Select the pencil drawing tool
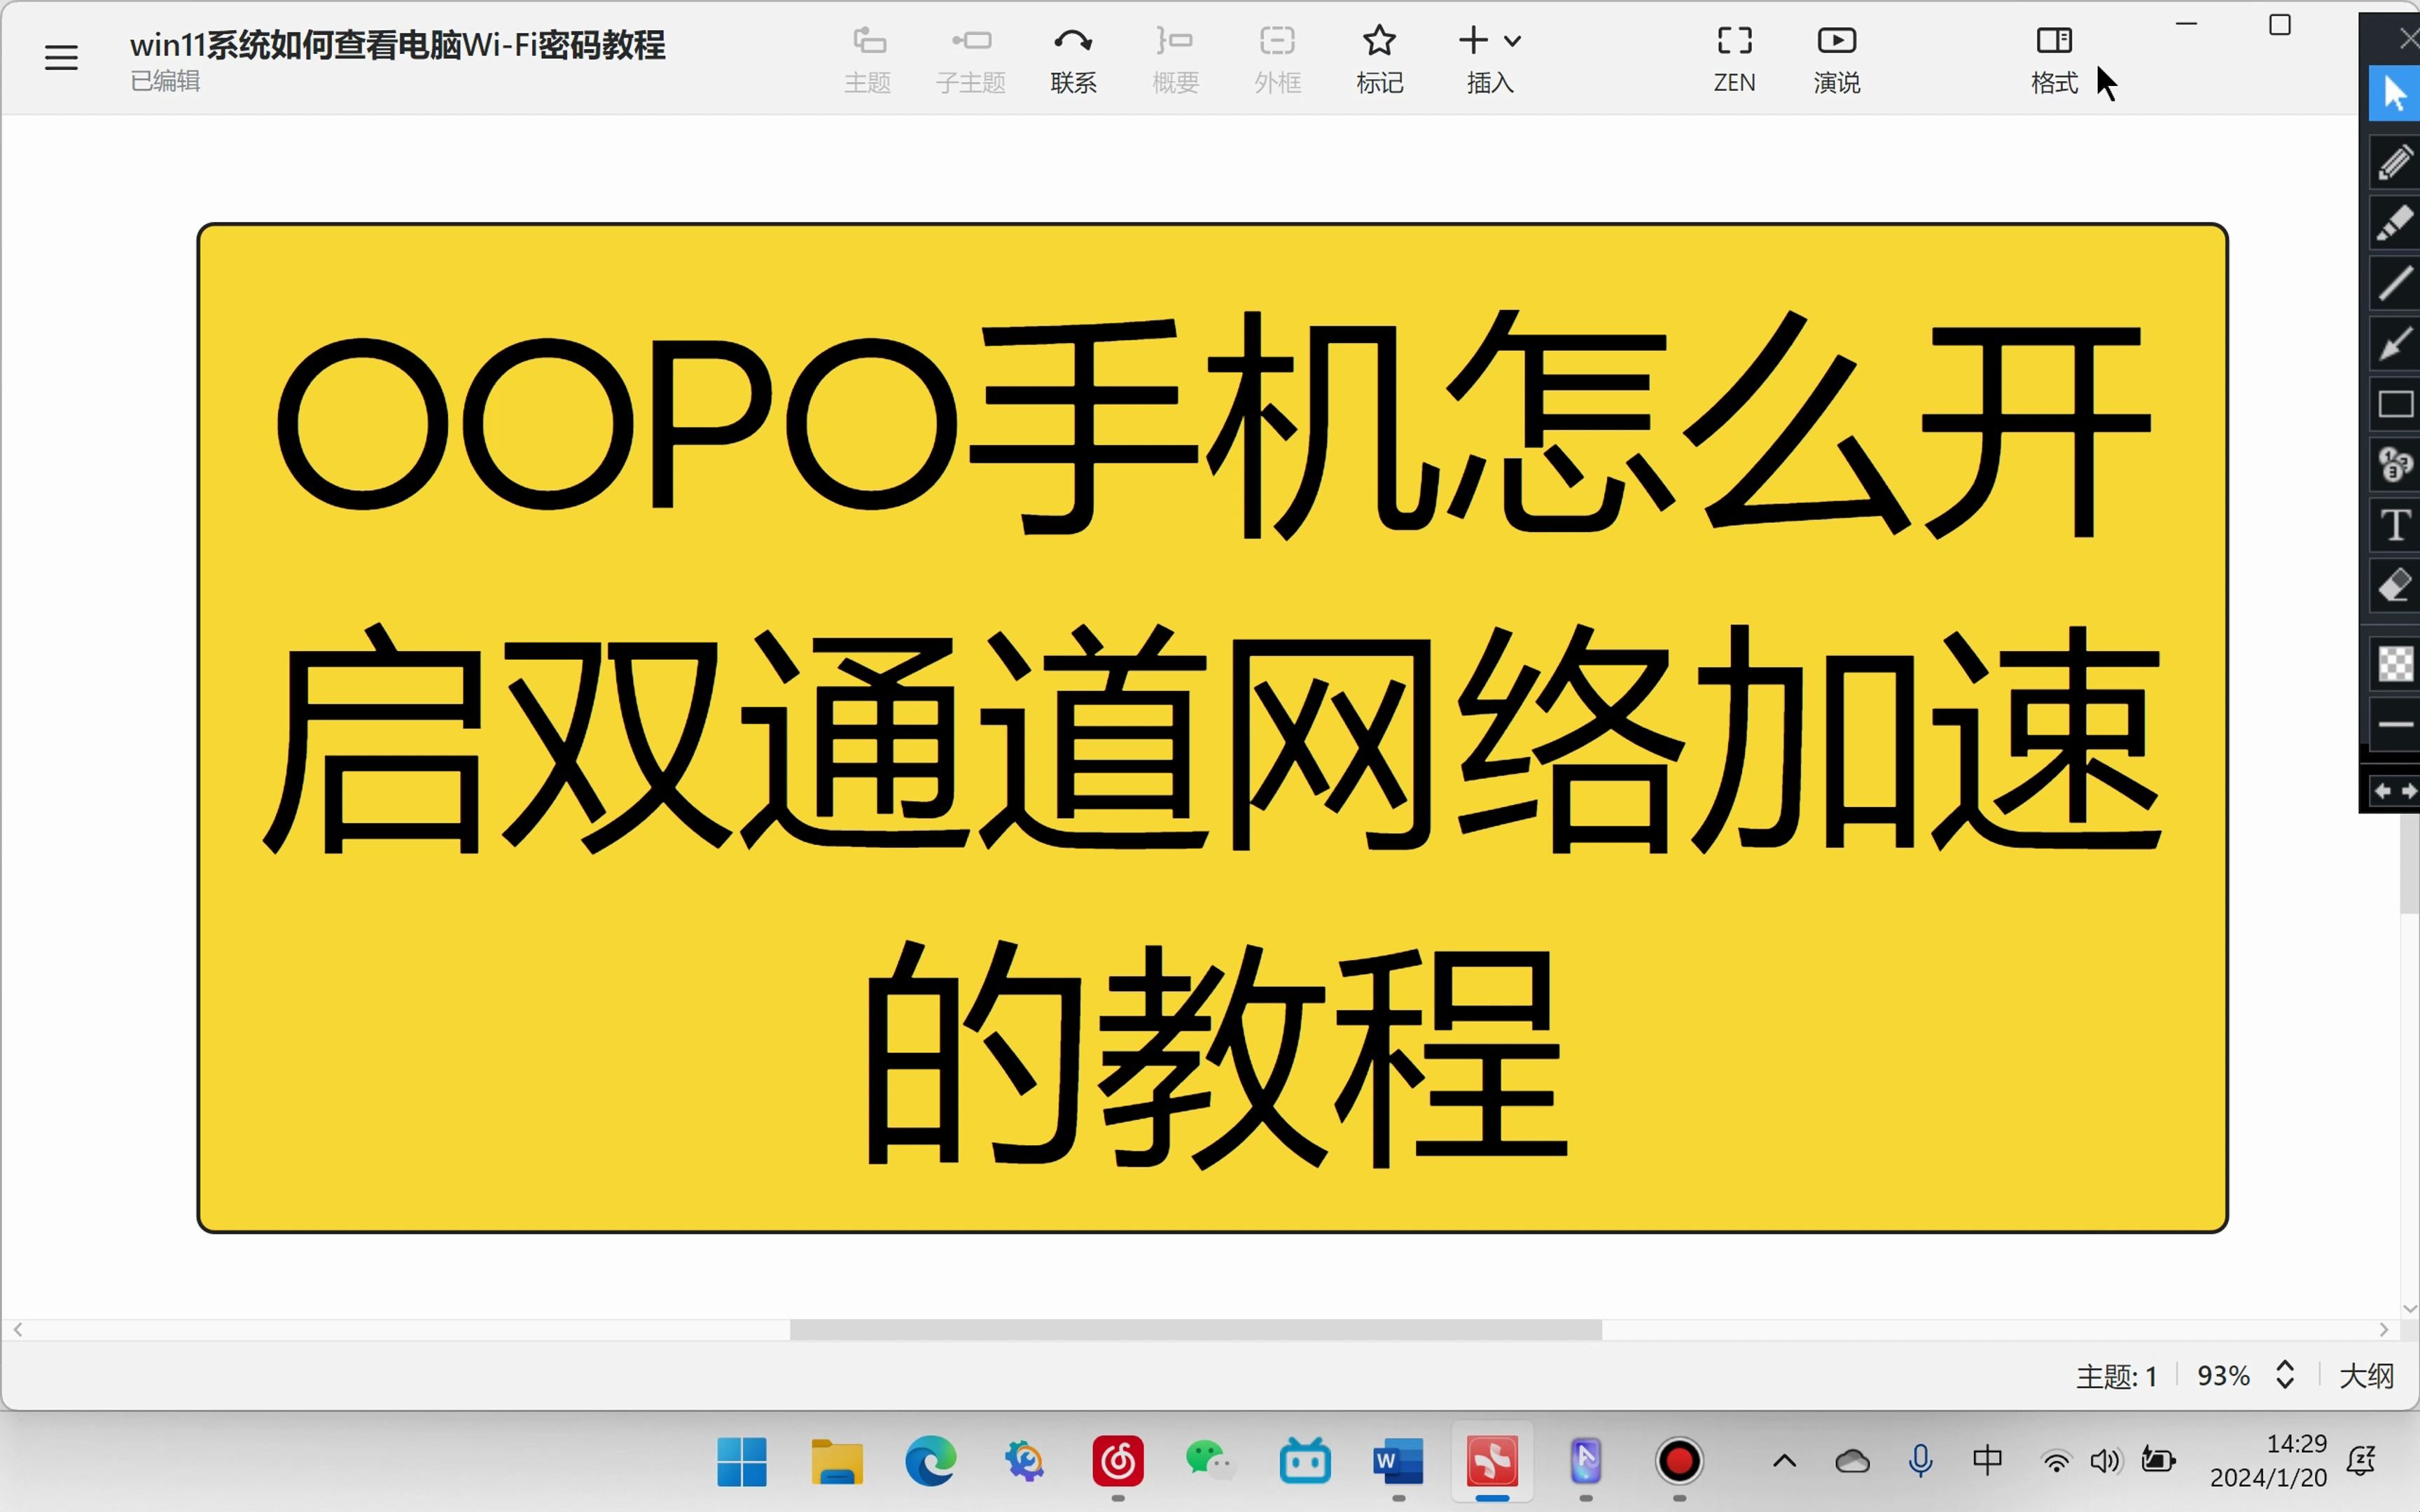This screenshot has height=1512, width=2420. (x=2394, y=162)
